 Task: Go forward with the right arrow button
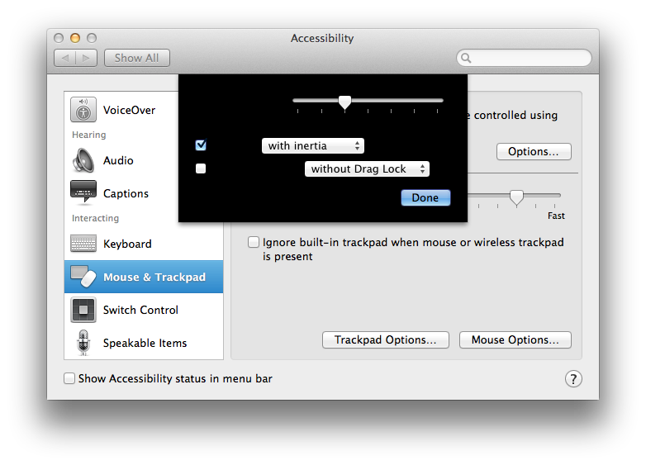[87, 58]
